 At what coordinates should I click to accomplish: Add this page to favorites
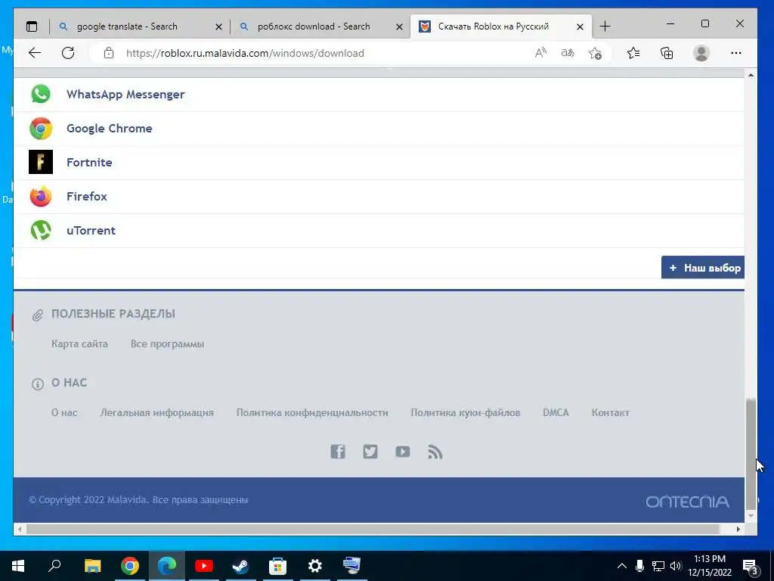tap(596, 53)
